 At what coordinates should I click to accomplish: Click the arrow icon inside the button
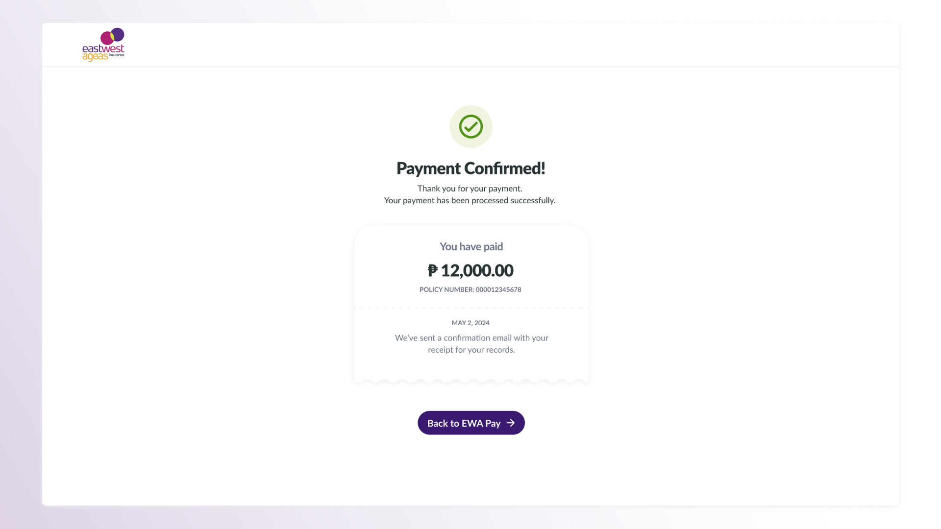(x=511, y=423)
